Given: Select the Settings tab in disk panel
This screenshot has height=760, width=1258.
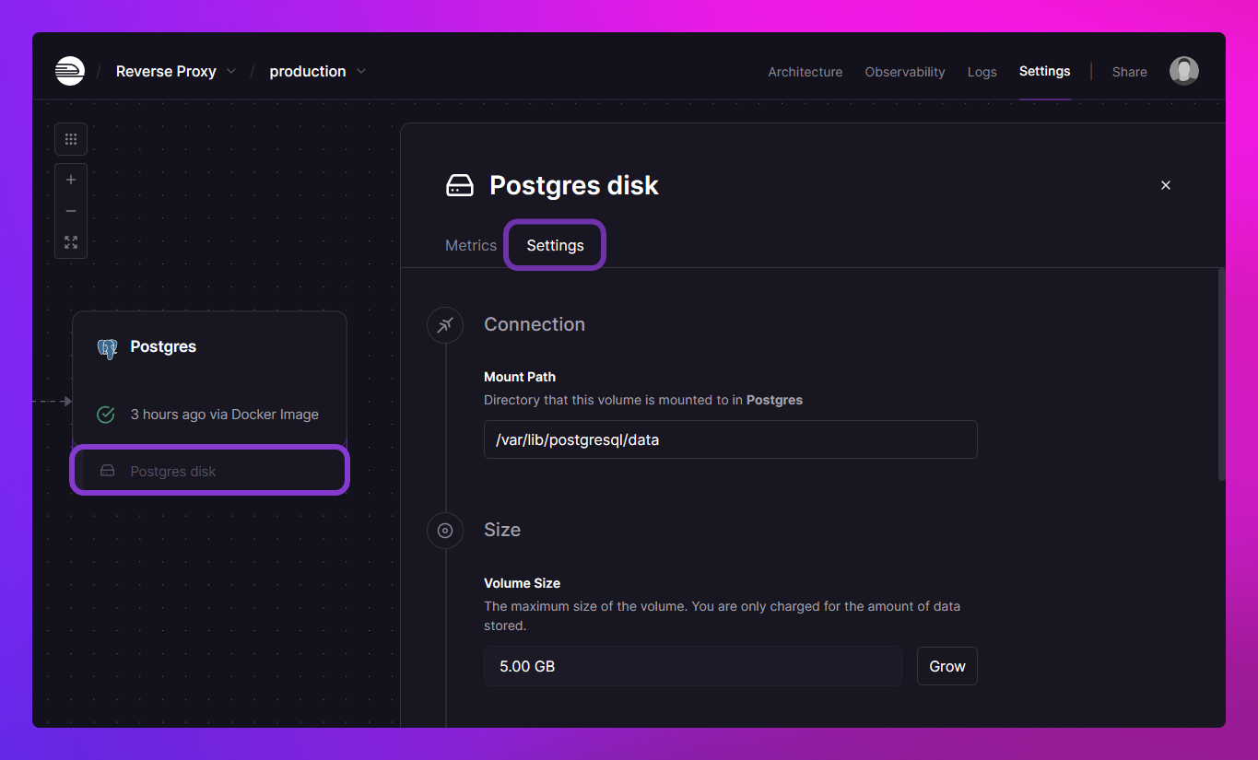Looking at the screenshot, I should tap(555, 245).
